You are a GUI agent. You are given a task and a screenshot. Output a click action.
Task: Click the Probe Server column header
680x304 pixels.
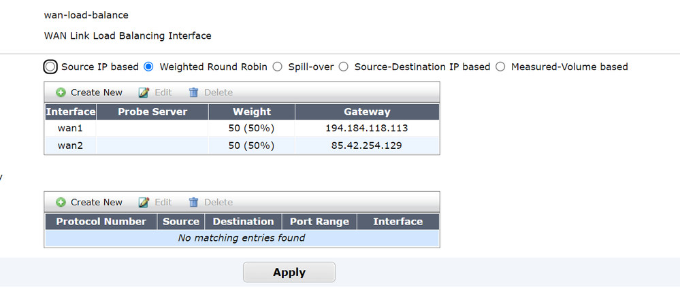(x=152, y=112)
